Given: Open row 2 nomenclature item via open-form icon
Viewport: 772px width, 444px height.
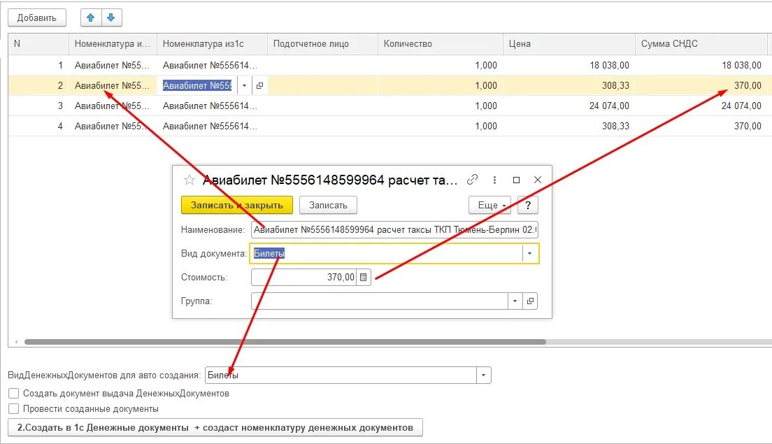Looking at the screenshot, I should [x=259, y=85].
